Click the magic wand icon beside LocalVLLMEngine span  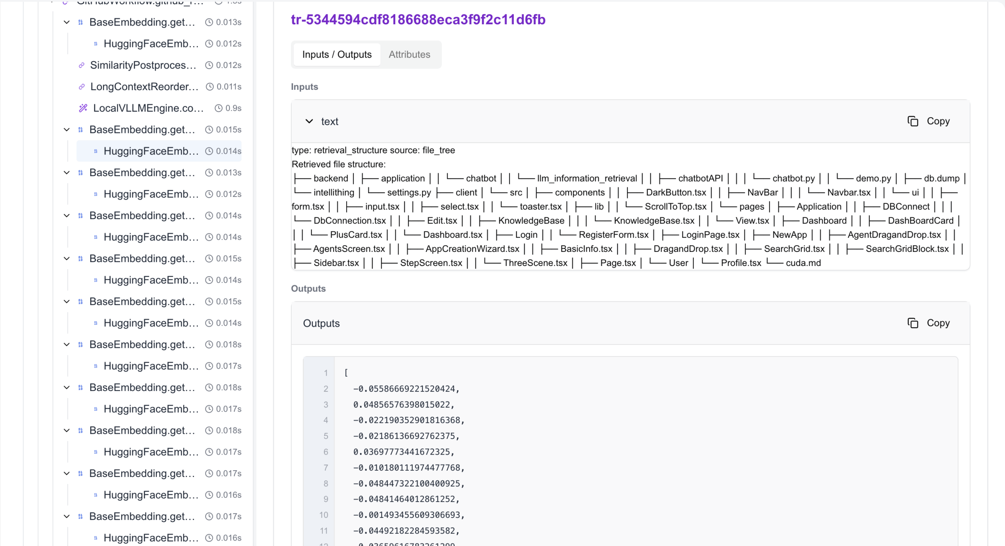83,108
